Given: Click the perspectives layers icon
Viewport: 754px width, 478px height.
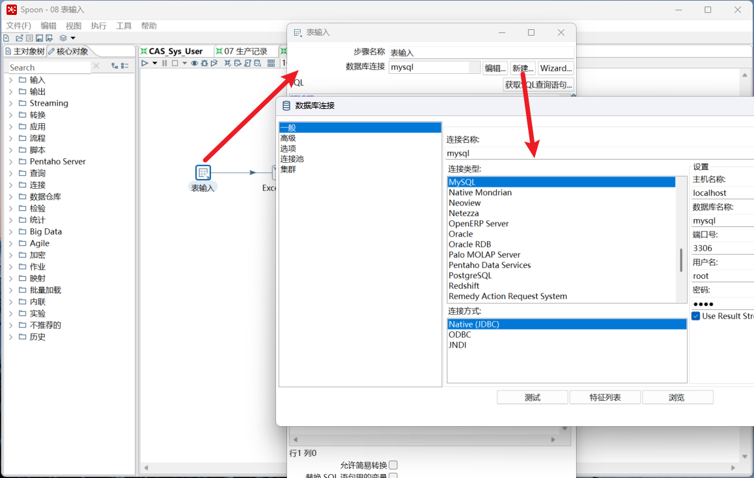Looking at the screenshot, I should click(x=63, y=38).
